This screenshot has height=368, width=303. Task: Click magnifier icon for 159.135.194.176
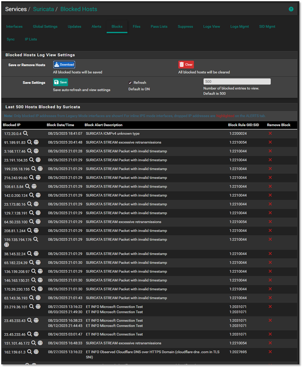(36, 239)
